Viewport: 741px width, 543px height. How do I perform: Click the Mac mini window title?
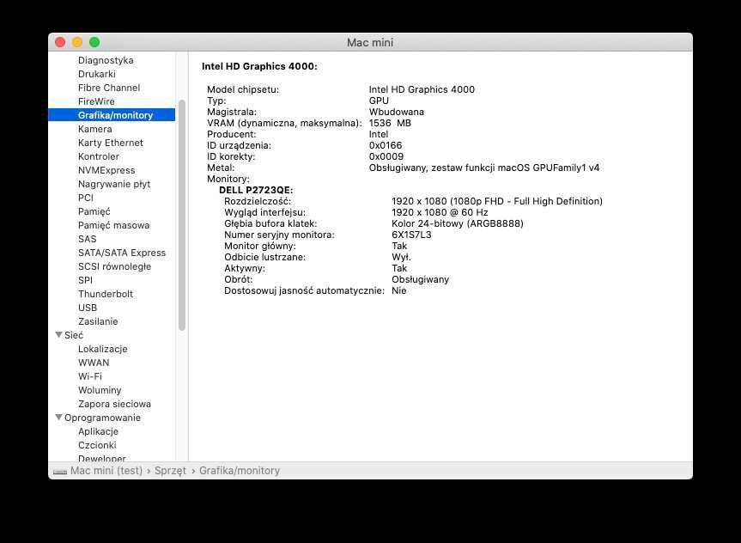pyautogui.click(x=370, y=43)
